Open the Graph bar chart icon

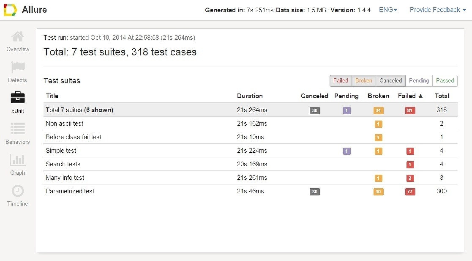coord(18,160)
